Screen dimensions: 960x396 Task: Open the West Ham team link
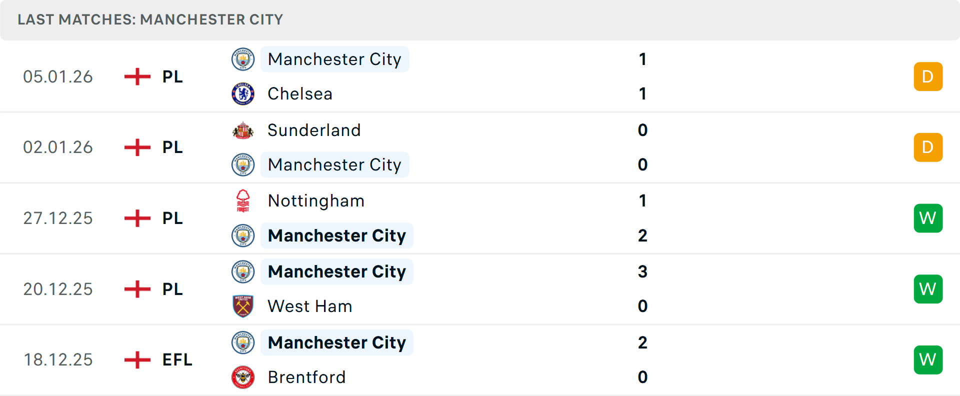tap(310, 306)
